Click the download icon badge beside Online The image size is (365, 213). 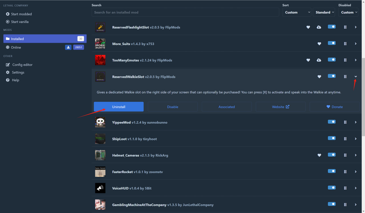tap(68, 47)
